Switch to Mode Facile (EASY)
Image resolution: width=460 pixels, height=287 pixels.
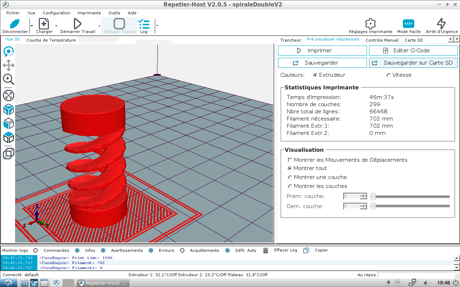(409, 24)
